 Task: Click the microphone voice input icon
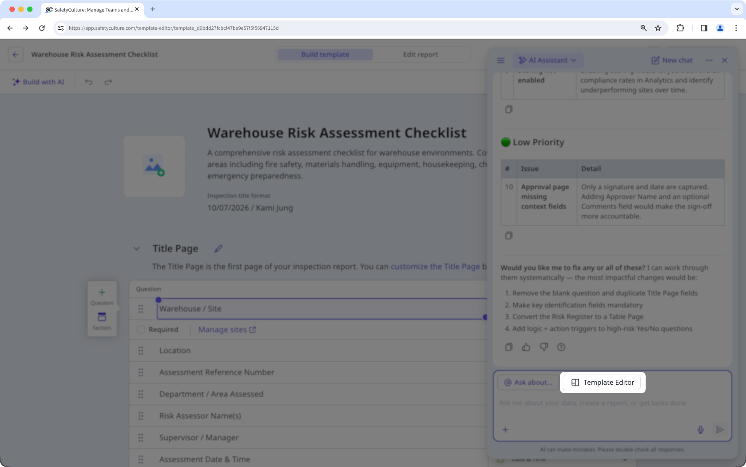click(701, 430)
